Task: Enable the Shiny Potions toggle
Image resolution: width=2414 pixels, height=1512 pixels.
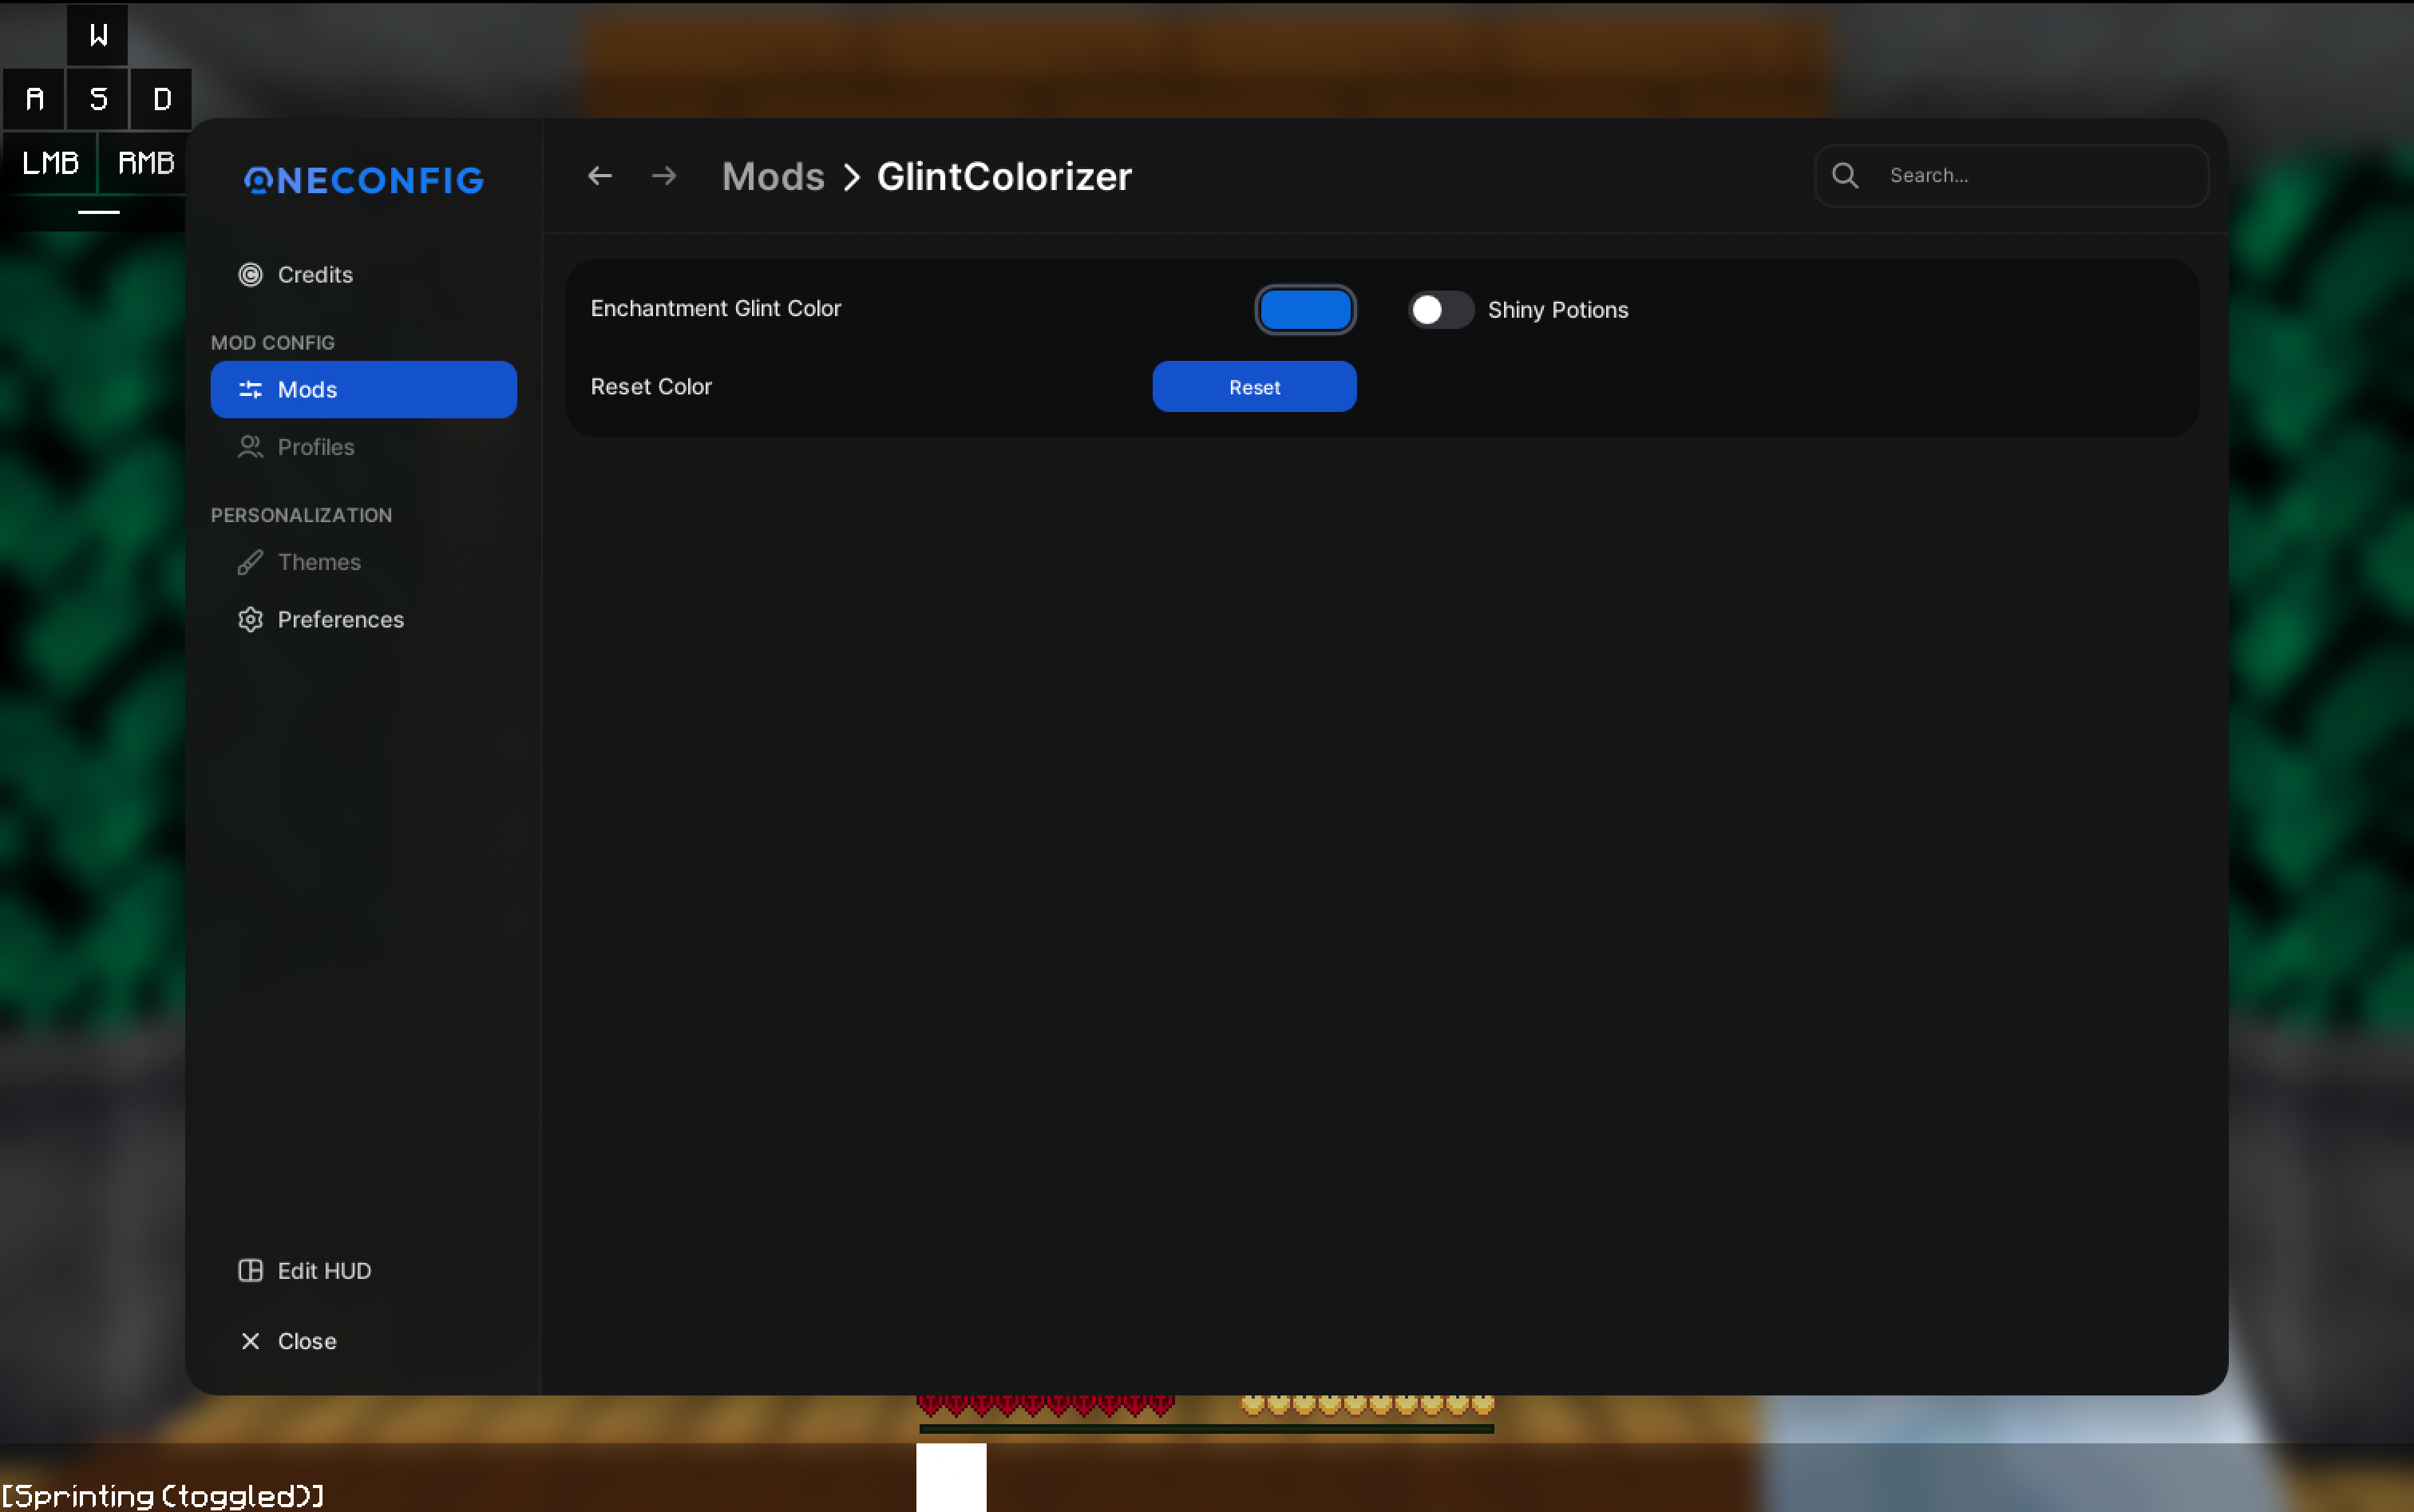Action: (x=1440, y=310)
